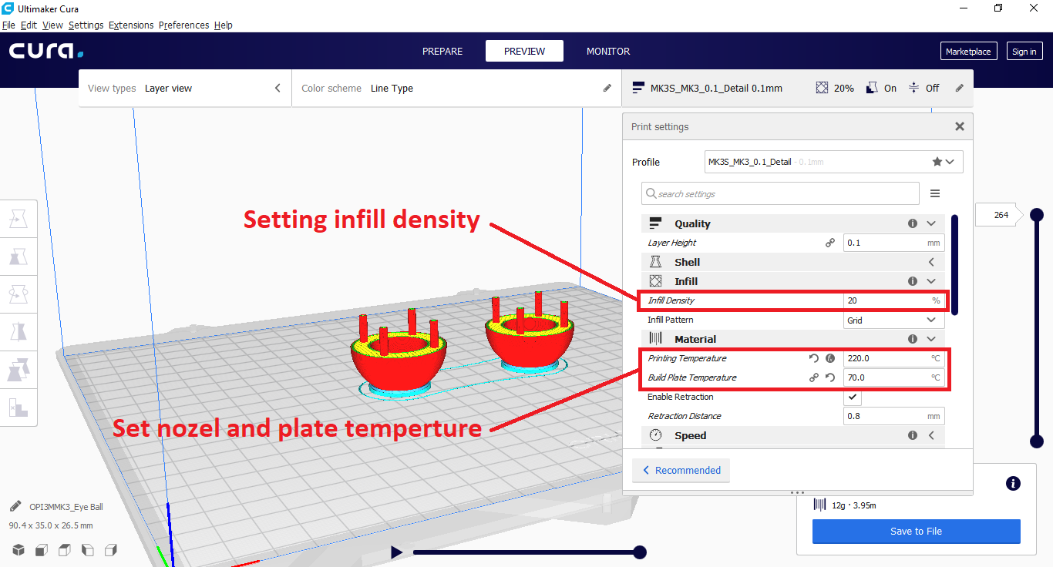
Task: Select the Move tool in the left toolbar
Action: 19,220
